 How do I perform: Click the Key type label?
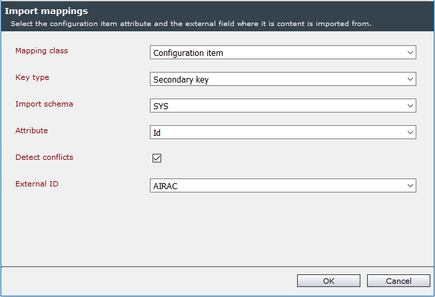tap(32, 77)
